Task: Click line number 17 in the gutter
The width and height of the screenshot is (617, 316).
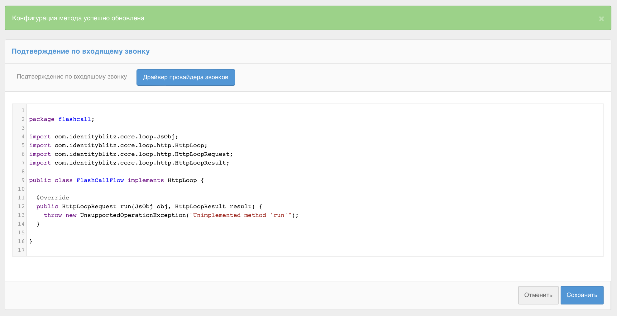Action: (21, 250)
